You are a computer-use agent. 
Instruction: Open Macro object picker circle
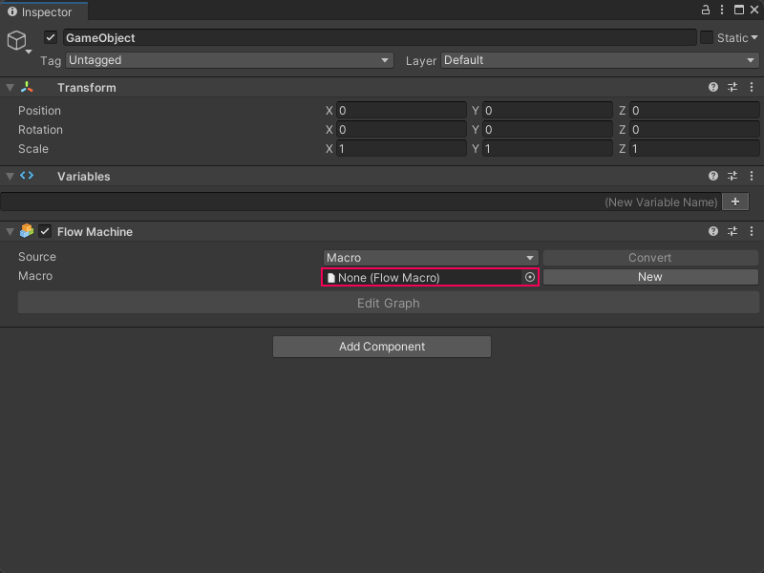tap(530, 277)
